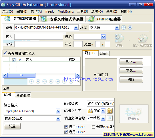This screenshot has width=155, height=138.
Task: Open the MusicBrainz menu
Action: pyautogui.click(x=66, y=11)
